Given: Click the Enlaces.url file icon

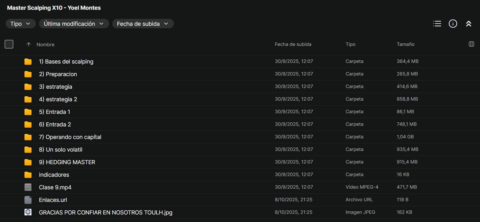Looking at the screenshot, I should pyautogui.click(x=28, y=200).
